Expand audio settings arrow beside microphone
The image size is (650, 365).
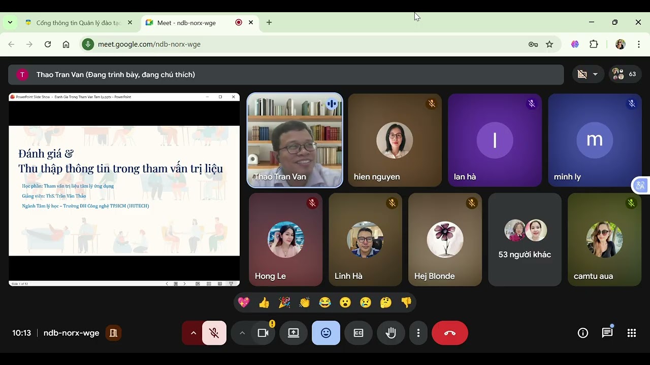[x=193, y=333]
